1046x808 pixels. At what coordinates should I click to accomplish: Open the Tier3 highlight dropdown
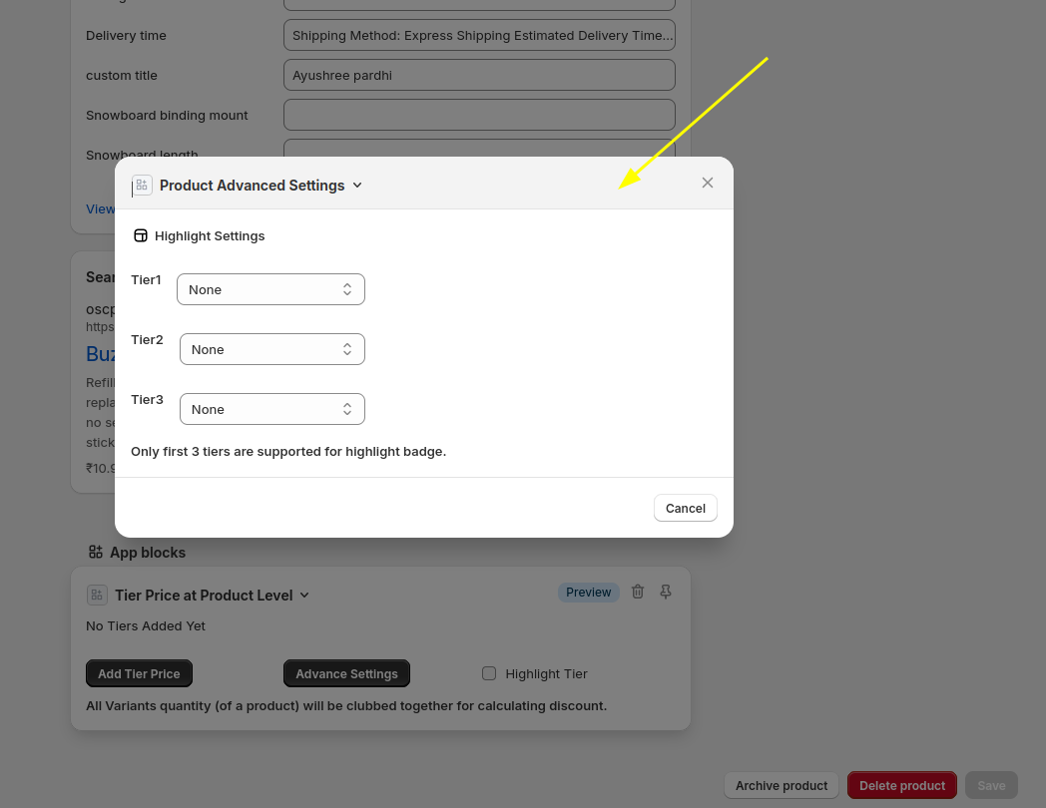(271, 409)
